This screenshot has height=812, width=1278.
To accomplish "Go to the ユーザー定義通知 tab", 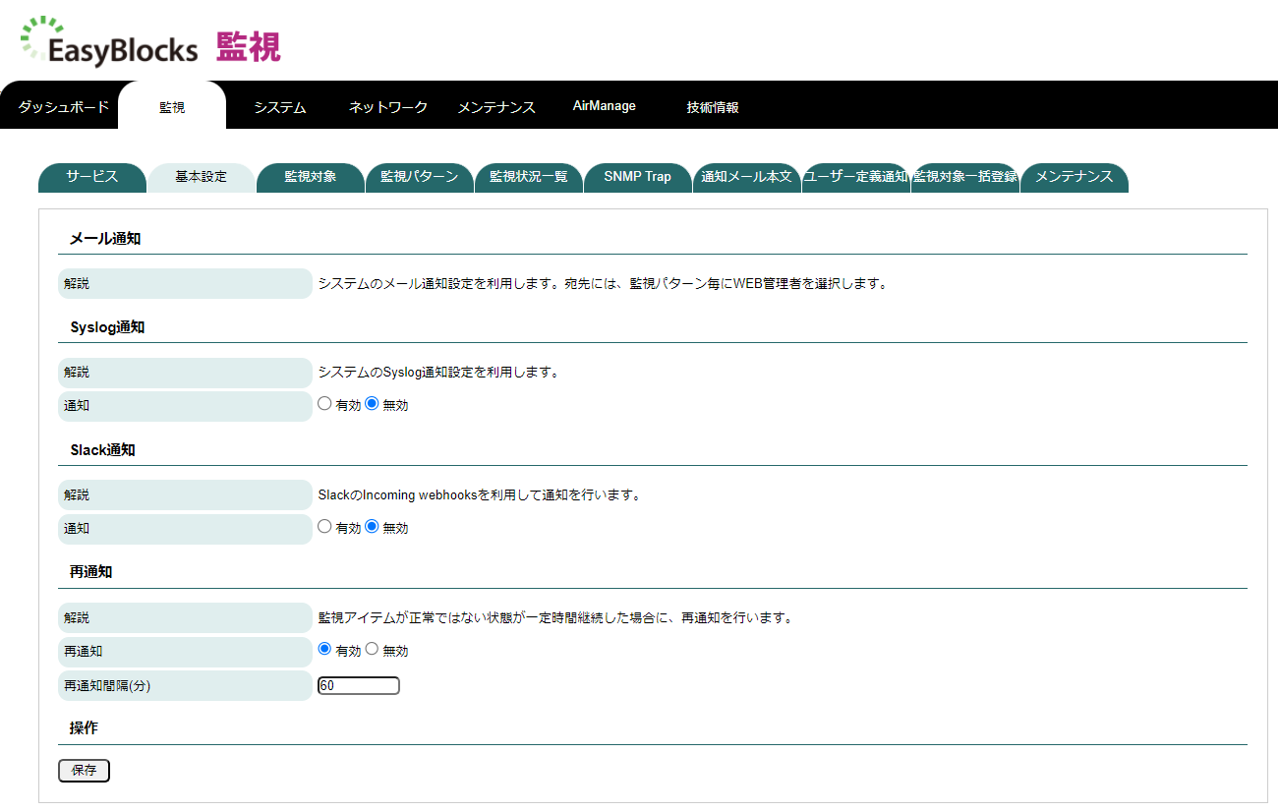I will click(x=856, y=177).
